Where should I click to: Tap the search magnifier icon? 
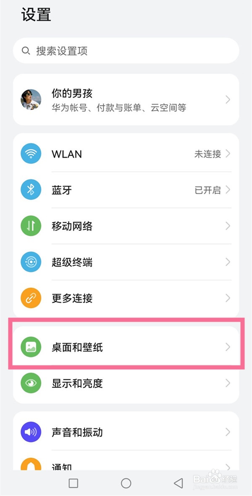pyautogui.click(x=26, y=51)
